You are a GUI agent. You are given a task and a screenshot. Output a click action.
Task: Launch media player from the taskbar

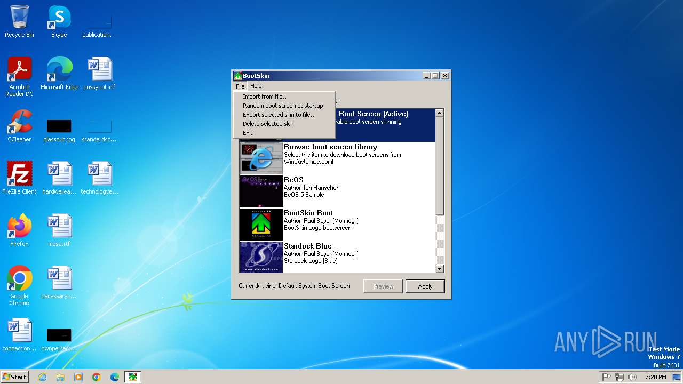78,377
